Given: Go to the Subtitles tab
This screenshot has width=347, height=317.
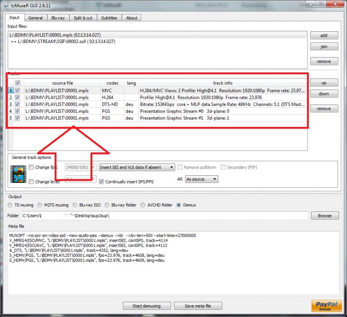Looking at the screenshot, I should pos(109,18).
